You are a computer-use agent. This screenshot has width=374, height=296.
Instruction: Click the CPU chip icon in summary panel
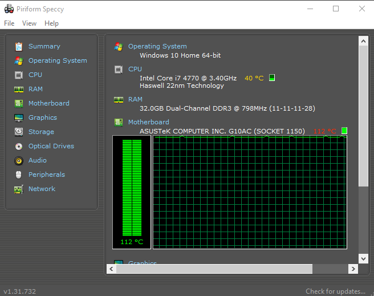point(119,70)
